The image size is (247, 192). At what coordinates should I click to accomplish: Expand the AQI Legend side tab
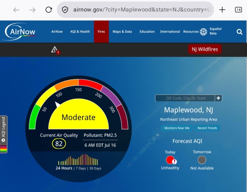coord(4,134)
